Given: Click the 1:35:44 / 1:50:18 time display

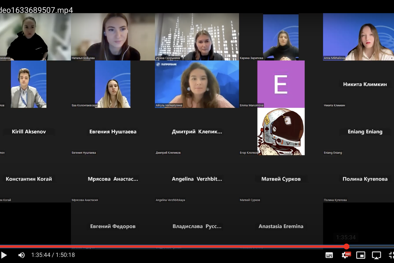Looking at the screenshot, I should click(53, 255).
